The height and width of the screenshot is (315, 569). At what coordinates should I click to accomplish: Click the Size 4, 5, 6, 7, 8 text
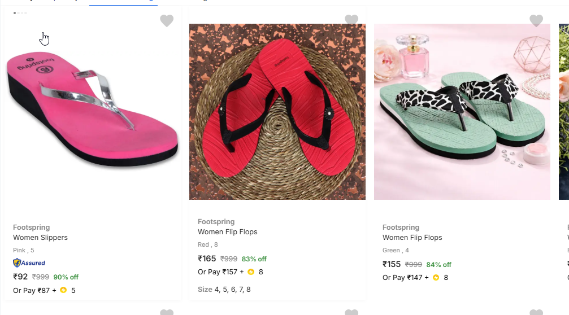click(224, 290)
